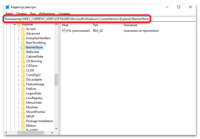
Task: Click the registry path address bar
Action: 100,19
